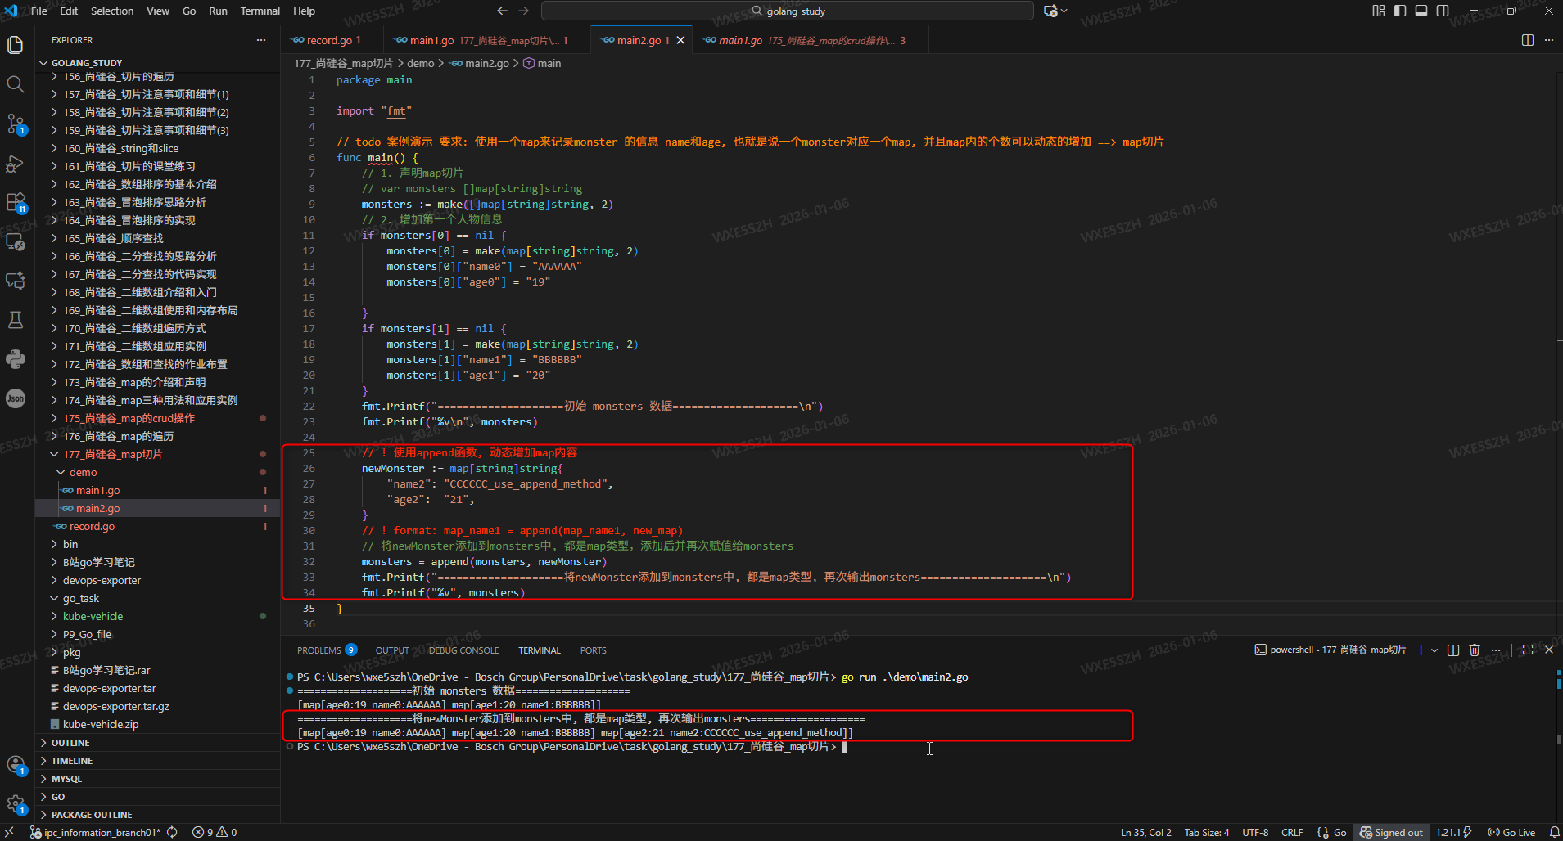Open Explorer Views and More Actions menu
Image resolution: width=1563 pixels, height=841 pixels.
coord(261,40)
